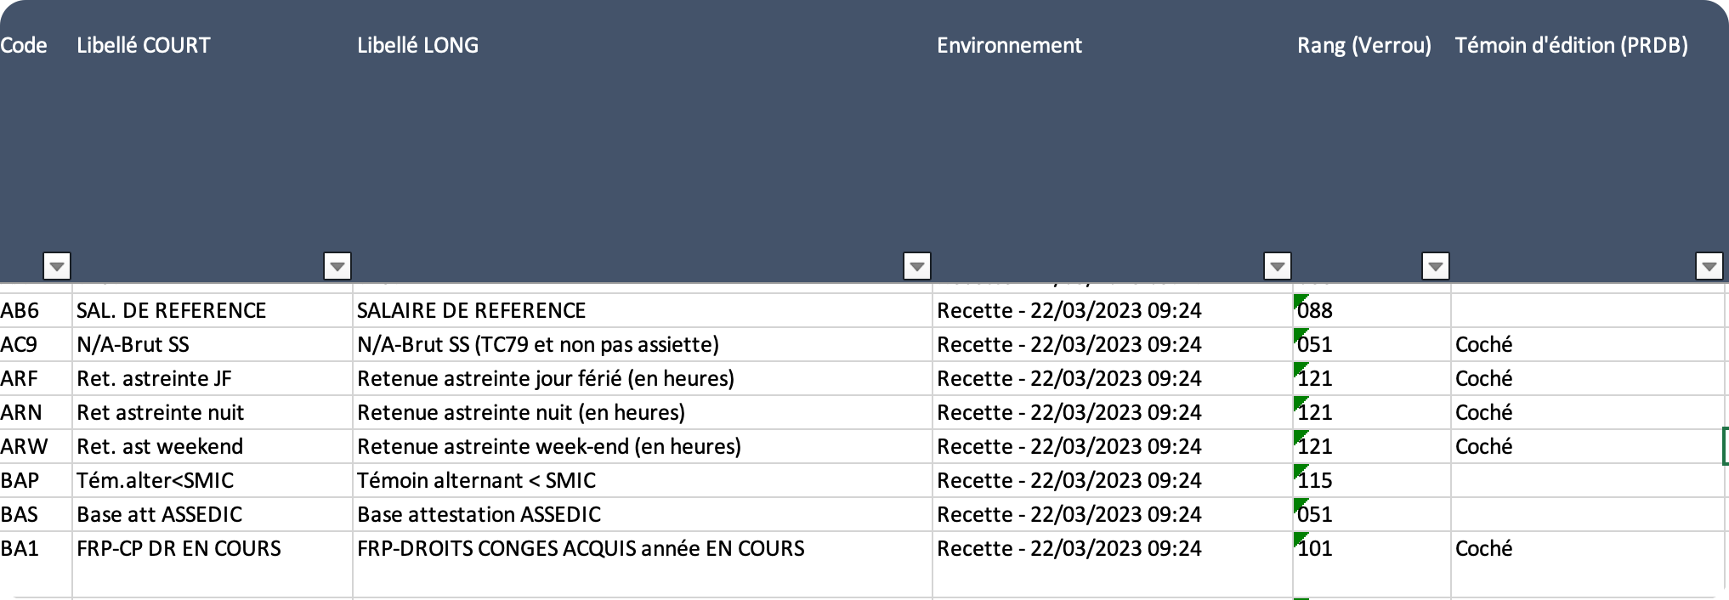Open the Libellé LONG filter dropdown
The width and height of the screenshot is (1729, 600).
(x=1434, y=265)
